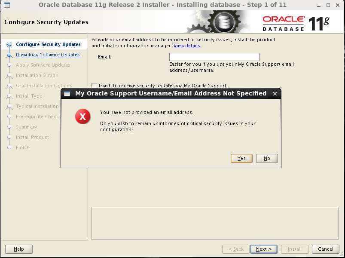Click the installer window menu icon
This screenshot has width=345, height=258.
point(7,5)
